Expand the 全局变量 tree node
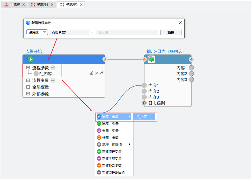Viewport: 251px width, 179px height. (28, 87)
